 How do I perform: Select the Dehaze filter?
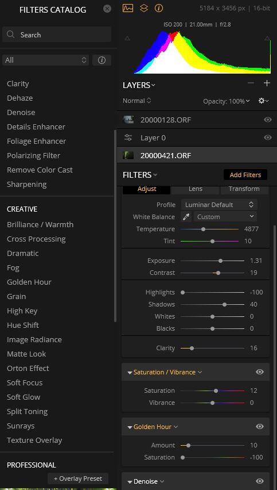point(19,98)
